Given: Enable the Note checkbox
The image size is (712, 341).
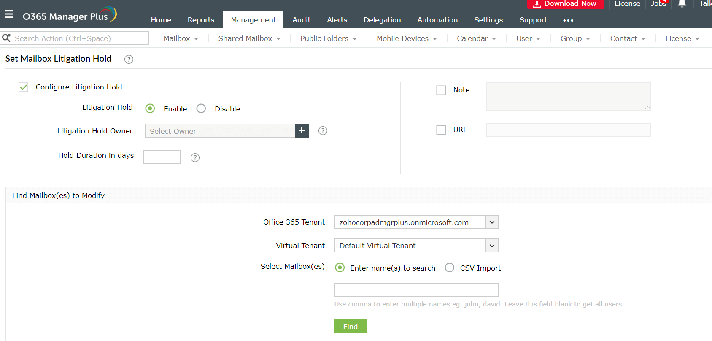Looking at the screenshot, I should [x=441, y=90].
